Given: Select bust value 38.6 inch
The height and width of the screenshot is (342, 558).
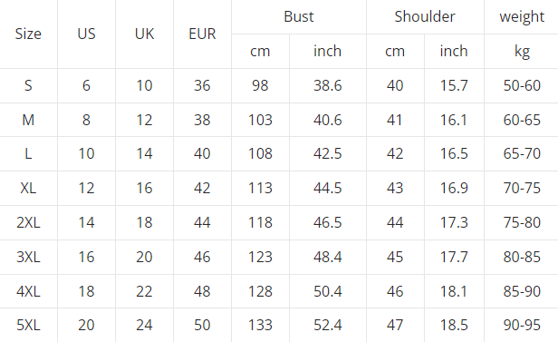Looking at the screenshot, I should pos(327,85).
